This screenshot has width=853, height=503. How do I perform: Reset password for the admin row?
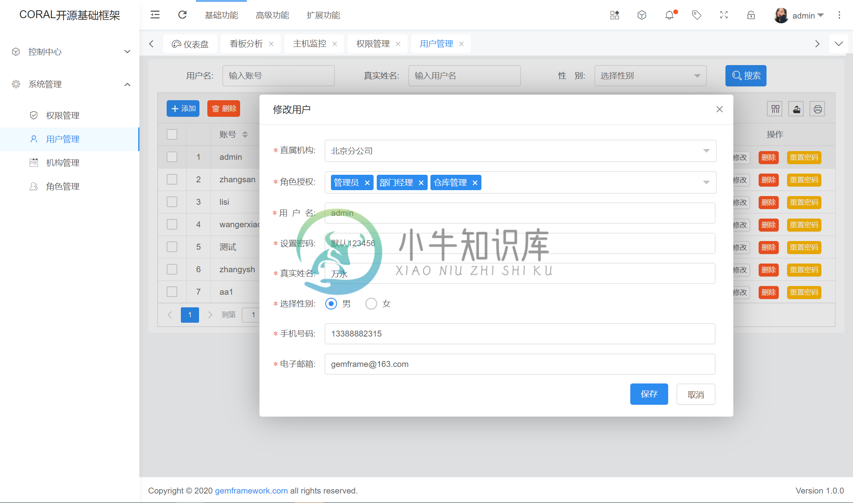click(x=804, y=157)
